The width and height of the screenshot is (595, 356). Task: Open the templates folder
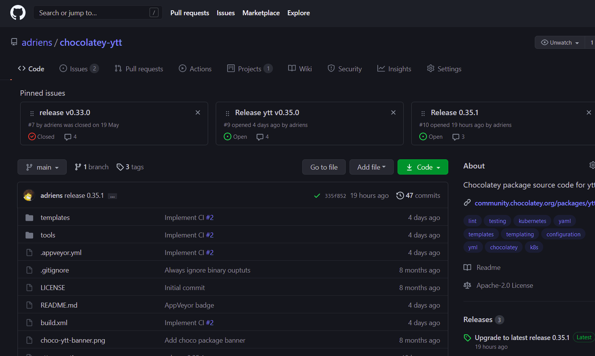[55, 218]
